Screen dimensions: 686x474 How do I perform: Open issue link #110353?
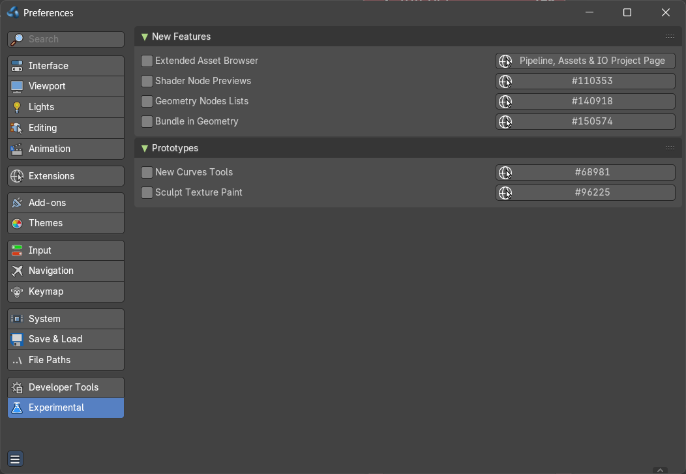[x=586, y=81]
